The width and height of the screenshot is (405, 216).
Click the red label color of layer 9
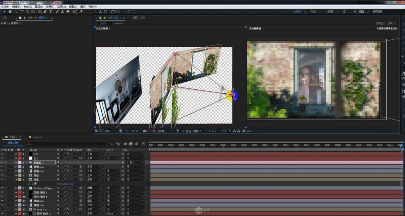click(19, 192)
